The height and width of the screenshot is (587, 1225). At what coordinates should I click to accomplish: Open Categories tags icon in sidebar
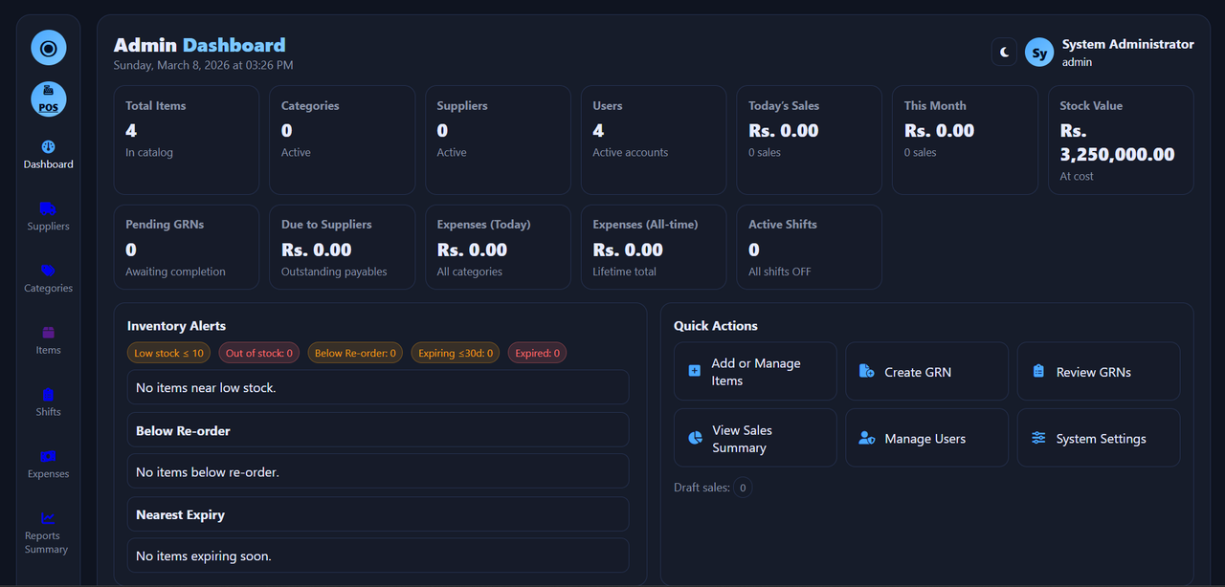[x=49, y=271]
